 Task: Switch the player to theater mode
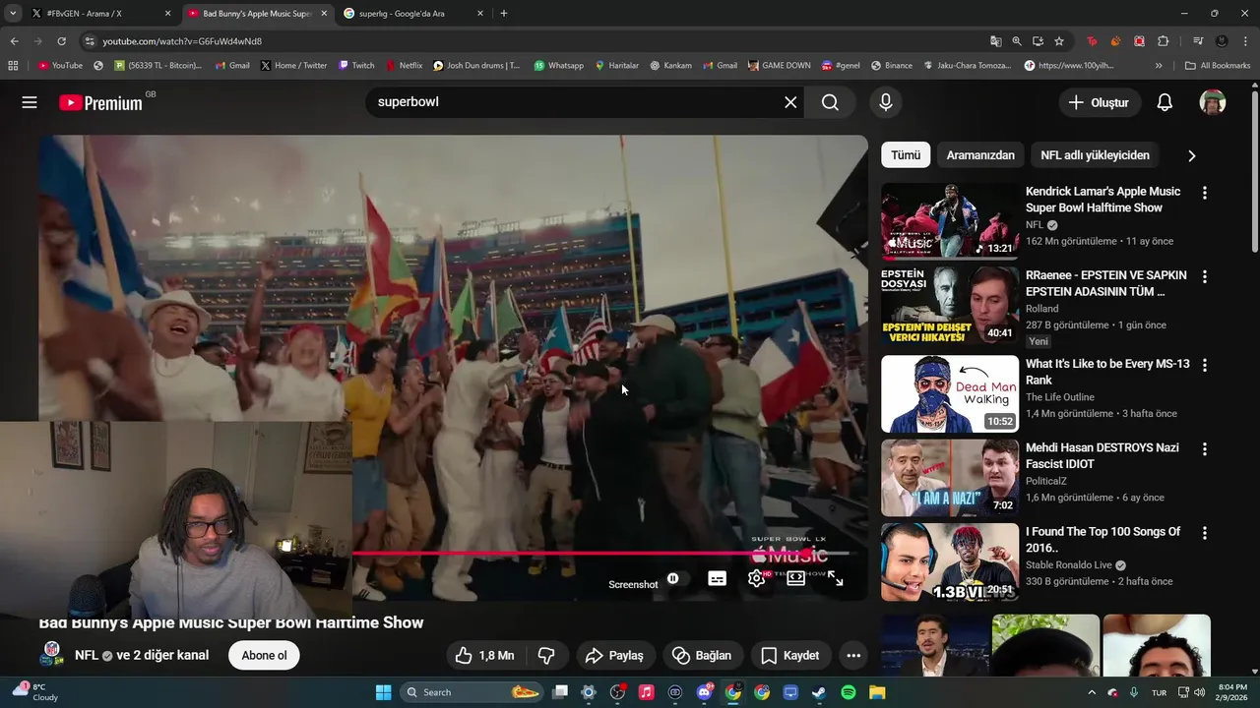point(795,579)
